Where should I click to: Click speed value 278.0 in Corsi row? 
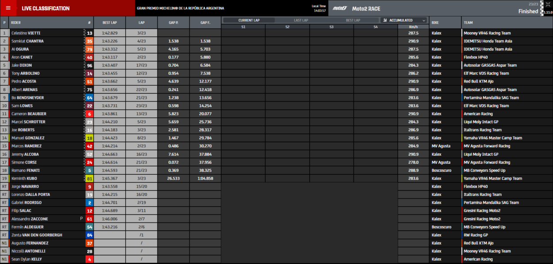[413, 162]
